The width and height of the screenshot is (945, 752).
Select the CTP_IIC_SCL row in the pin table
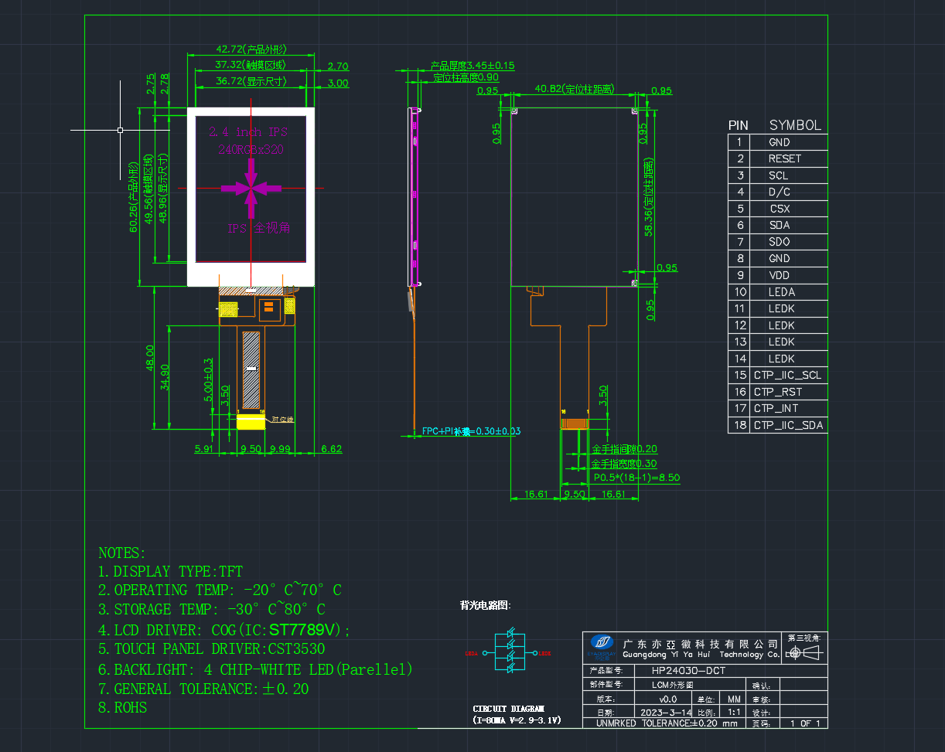(778, 375)
